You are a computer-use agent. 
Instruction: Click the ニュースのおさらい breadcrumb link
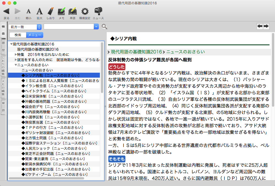click(x=185, y=52)
